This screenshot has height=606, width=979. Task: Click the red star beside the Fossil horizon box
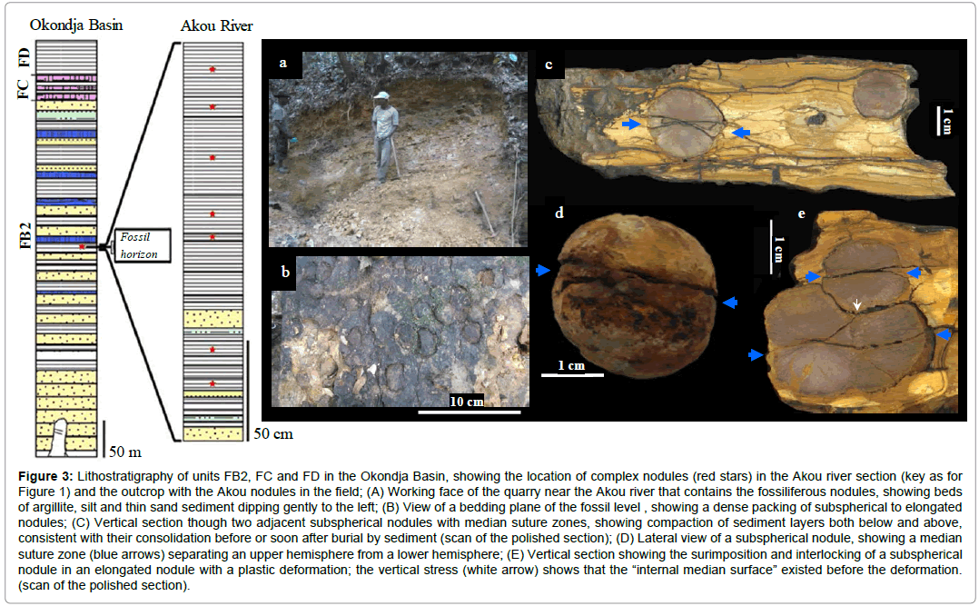tap(83, 246)
